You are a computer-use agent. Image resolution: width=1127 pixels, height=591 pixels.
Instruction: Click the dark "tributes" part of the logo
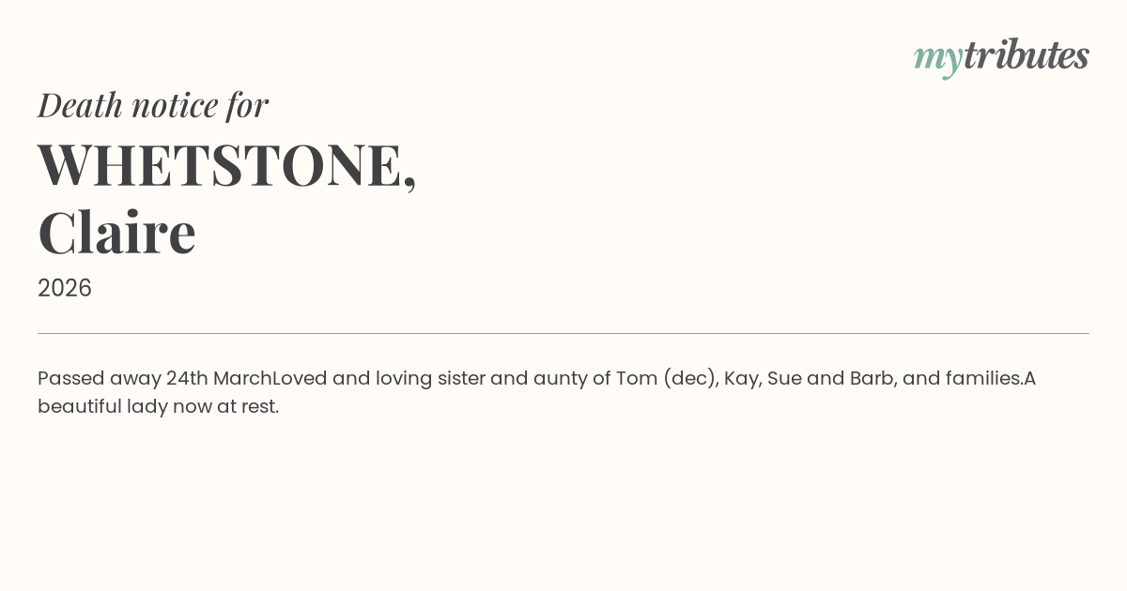tap(1026, 55)
